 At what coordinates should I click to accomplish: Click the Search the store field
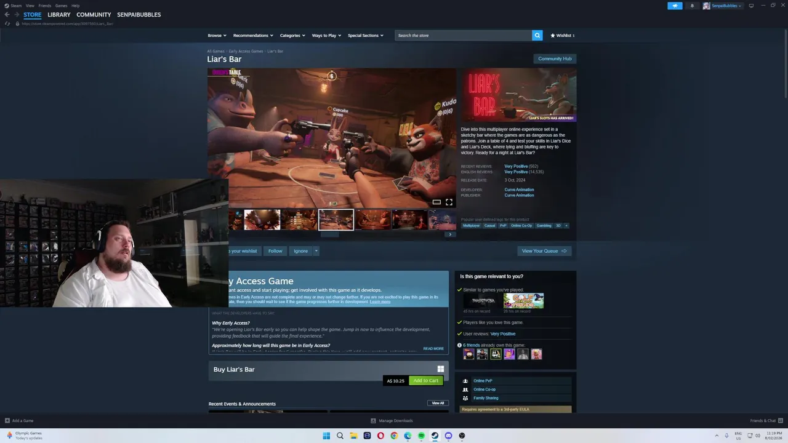[x=463, y=35]
